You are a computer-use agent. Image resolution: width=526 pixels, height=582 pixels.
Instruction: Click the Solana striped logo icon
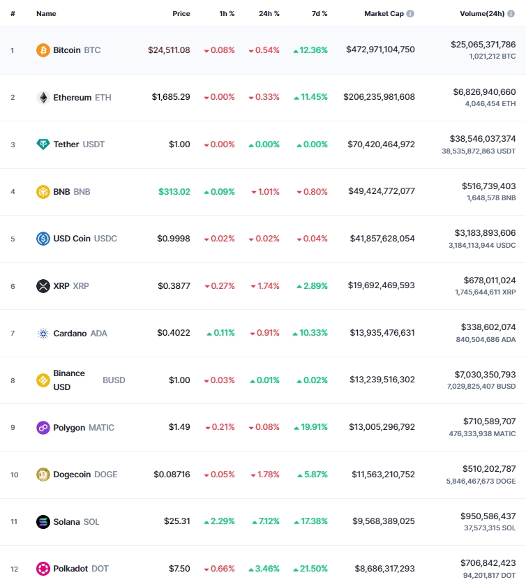pos(43,522)
